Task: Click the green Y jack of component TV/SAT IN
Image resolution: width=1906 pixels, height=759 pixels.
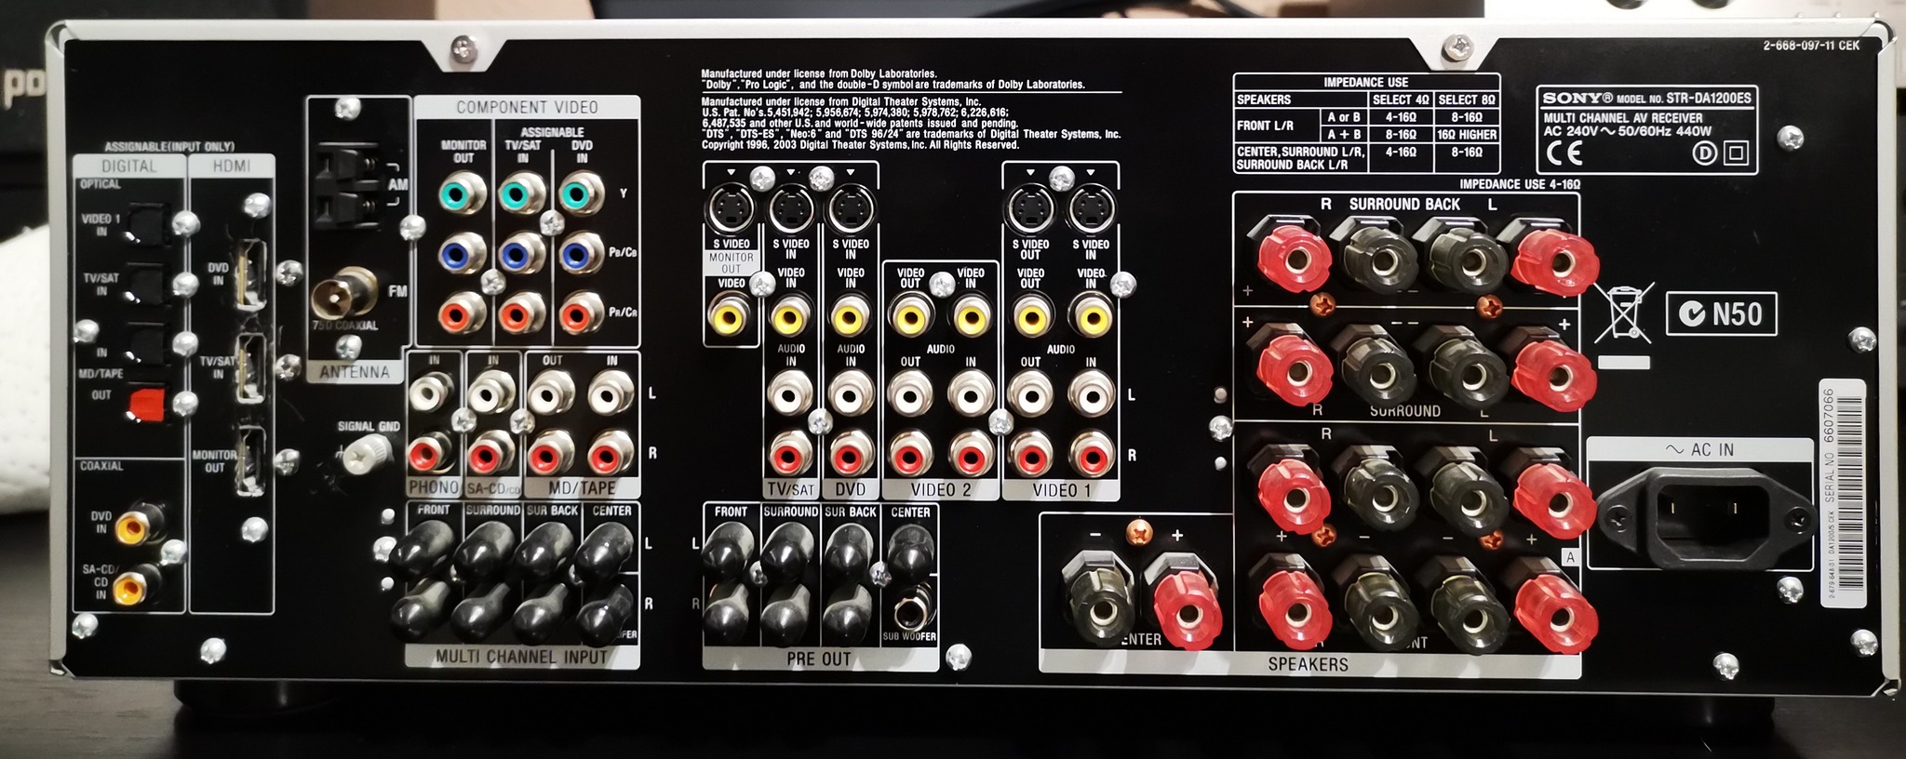Action: [x=521, y=194]
